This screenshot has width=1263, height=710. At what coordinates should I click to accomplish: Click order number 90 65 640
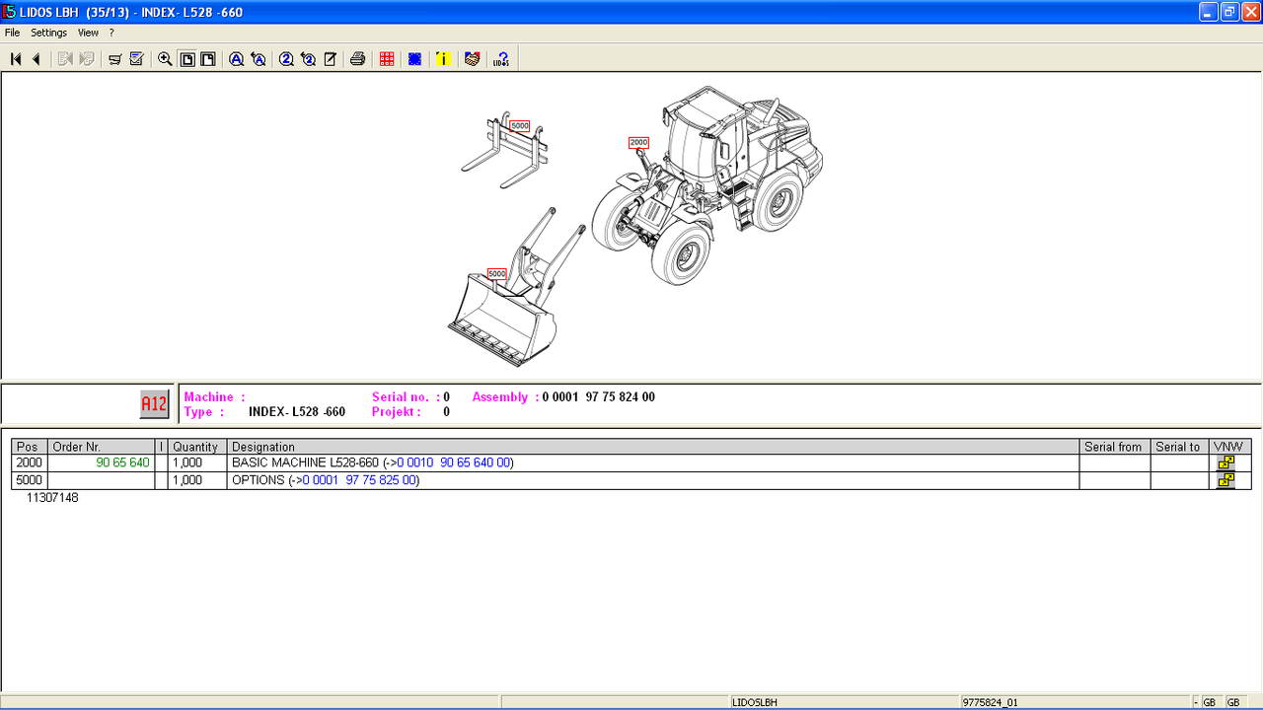pos(122,462)
